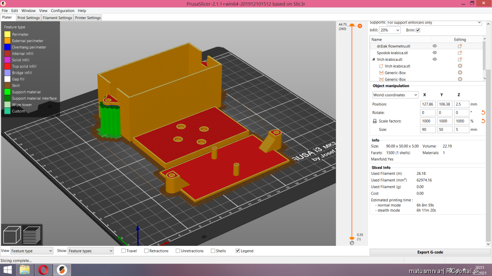
Task: Toggle visibility of držiak flowmetru.stl
Action: point(434,46)
